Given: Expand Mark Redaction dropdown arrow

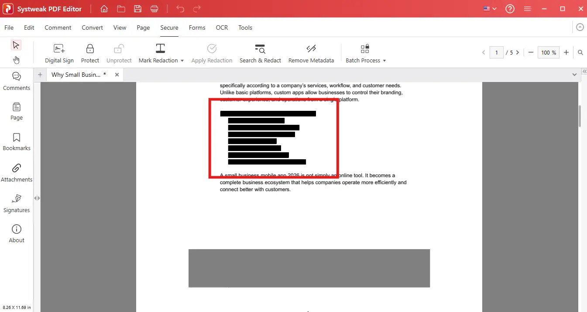Looking at the screenshot, I should tap(182, 61).
